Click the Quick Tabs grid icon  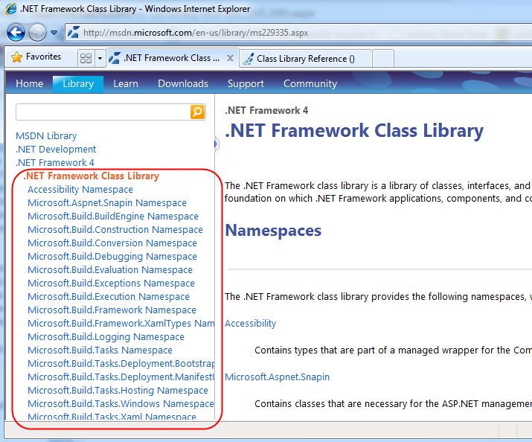[x=86, y=58]
